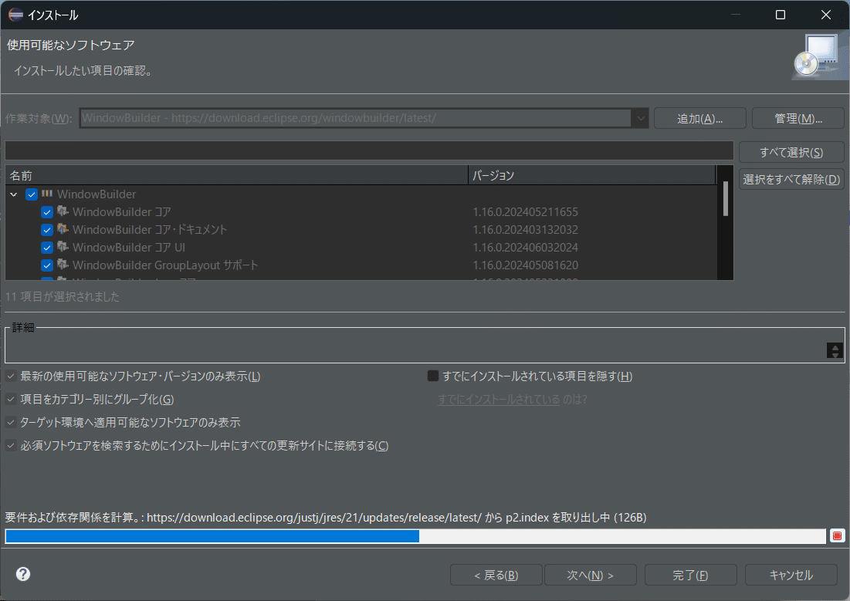850x601 pixels.
Task: Click feature icon beside GroupLayout サポート
Action: [63, 265]
